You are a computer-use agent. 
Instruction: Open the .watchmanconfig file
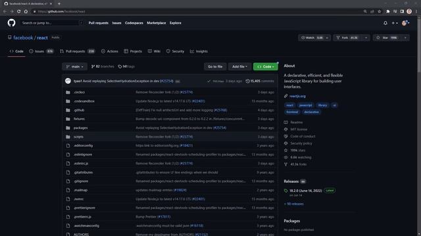click(86, 226)
